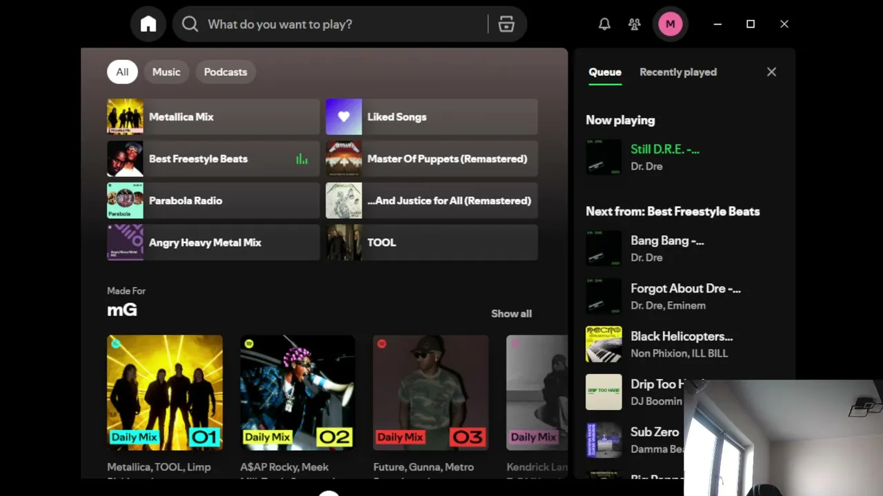This screenshot has width=883, height=496.
Task: Click the Drip Too Hard album art
Action: click(604, 392)
